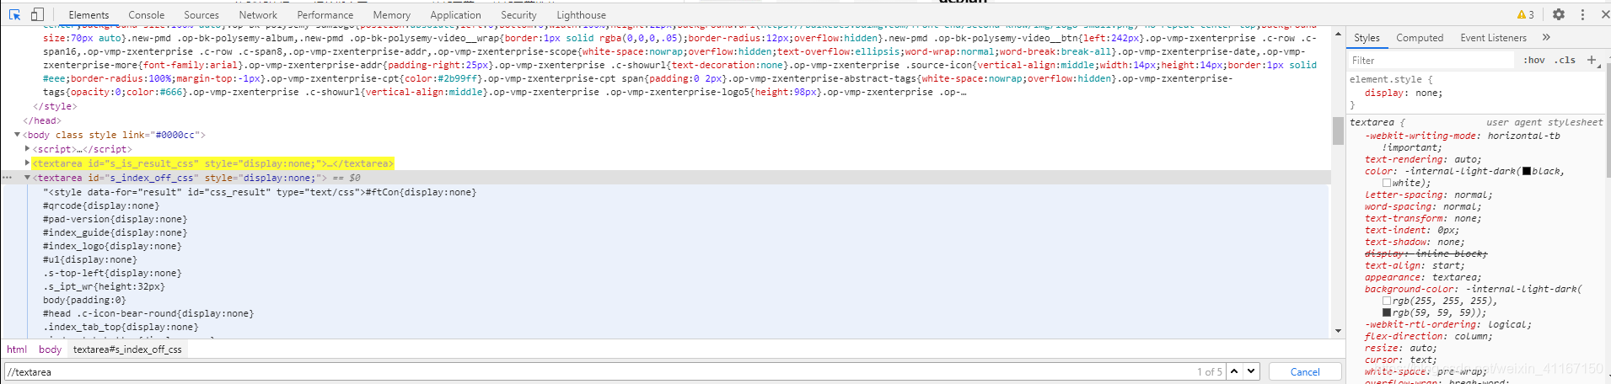Go to previous search result
This screenshot has width=1611, height=384.
point(1234,371)
